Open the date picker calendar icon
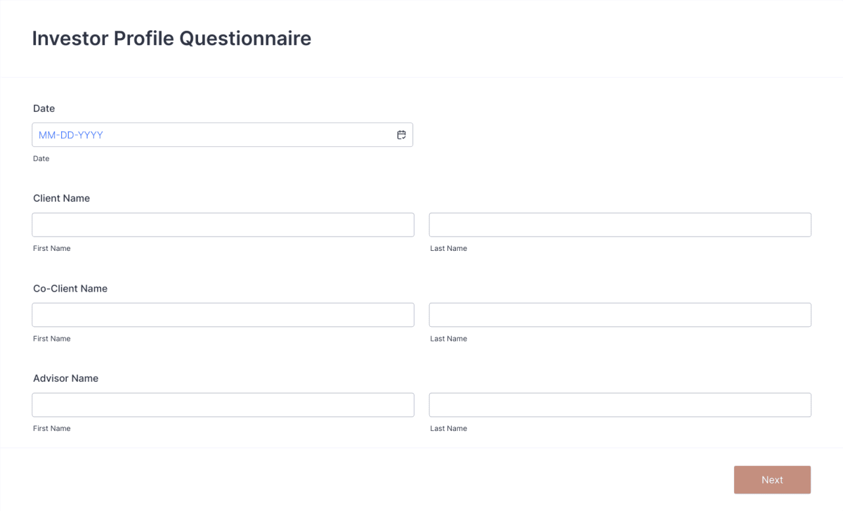The width and height of the screenshot is (843, 511). (401, 134)
